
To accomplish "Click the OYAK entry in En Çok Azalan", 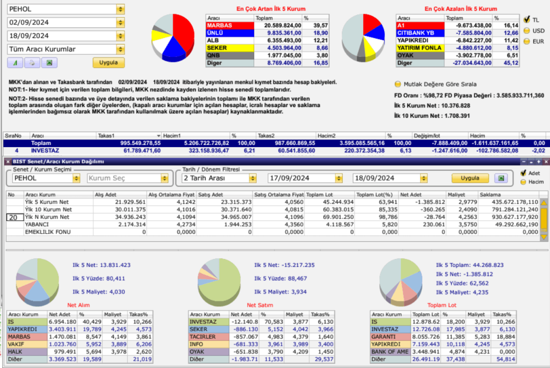I will (x=420, y=55).
